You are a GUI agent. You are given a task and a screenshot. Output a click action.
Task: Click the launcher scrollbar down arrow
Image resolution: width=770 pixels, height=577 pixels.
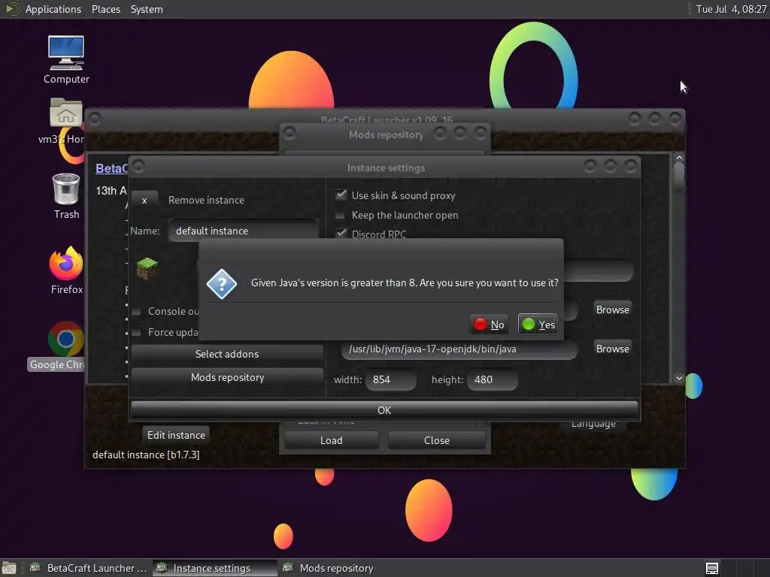pyautogui.click(x=679, y=378)
